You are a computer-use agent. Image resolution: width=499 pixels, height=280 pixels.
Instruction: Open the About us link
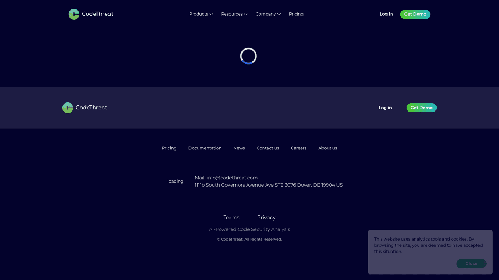click(327, 148)
